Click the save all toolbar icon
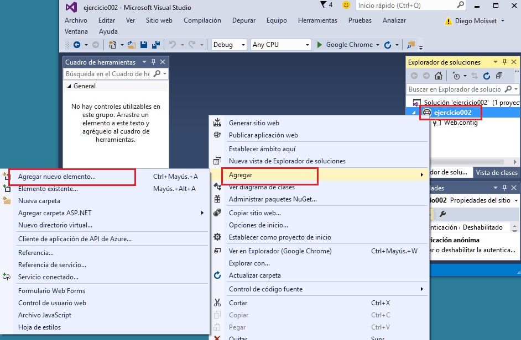Image resolution: width=521 pixels, height=340 pixels. [x=156, y=45]
